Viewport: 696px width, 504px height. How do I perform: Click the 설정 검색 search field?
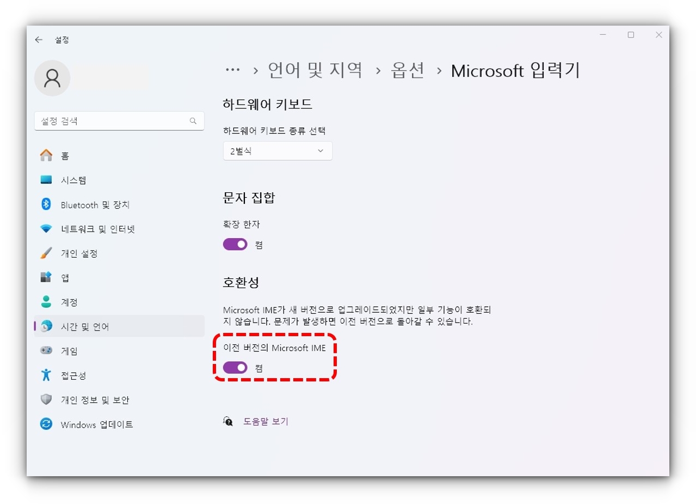(x=119, y=121)
